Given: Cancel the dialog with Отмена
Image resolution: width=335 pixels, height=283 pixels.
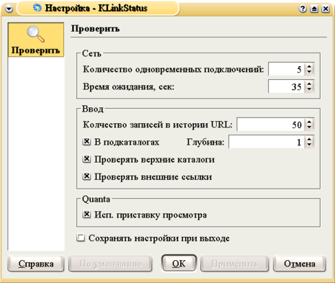Looking at the screenshot, I should [x=300, y=264].
